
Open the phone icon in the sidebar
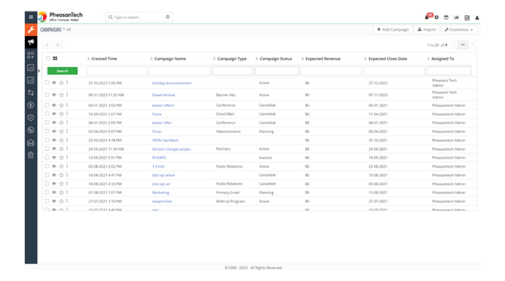(31, 130)
